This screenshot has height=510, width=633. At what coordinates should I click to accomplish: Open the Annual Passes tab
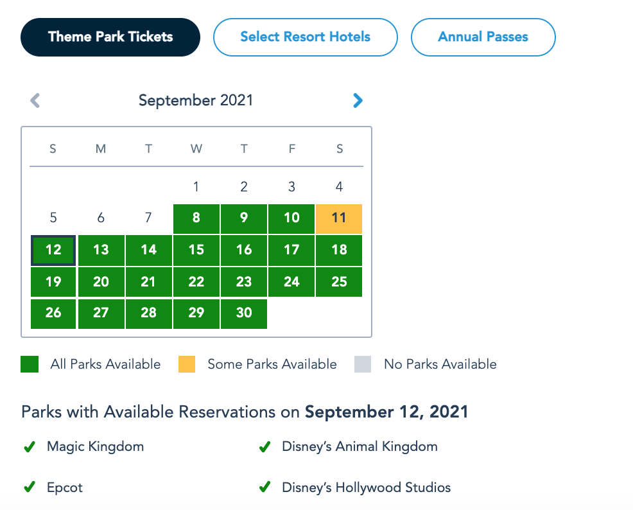click(483, 37)
